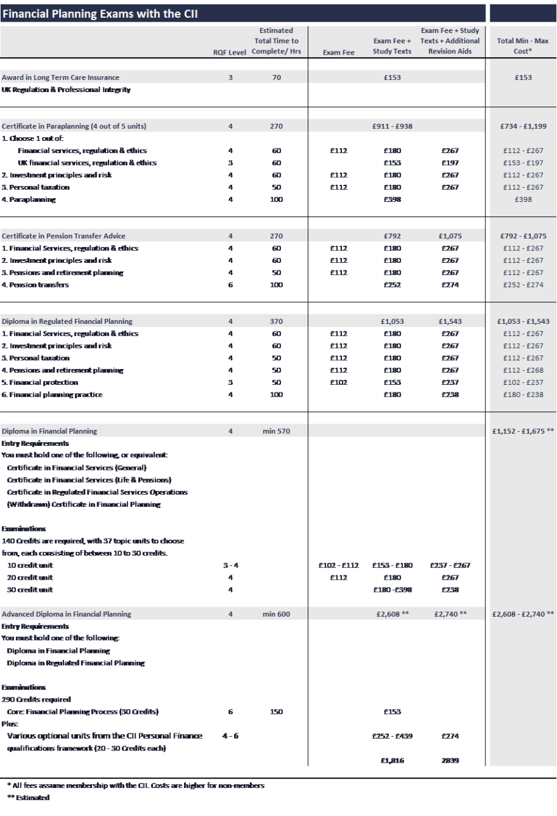557x816 pixels.
Task: Select the 'RQF Level' column header
Action: pos(229,52)
